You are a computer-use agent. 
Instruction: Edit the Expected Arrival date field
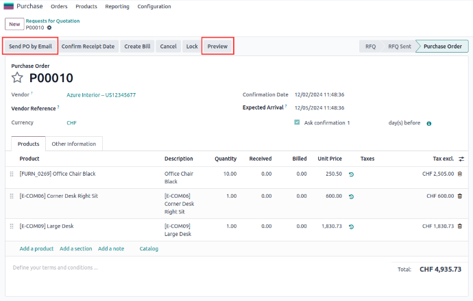(319, 108)
